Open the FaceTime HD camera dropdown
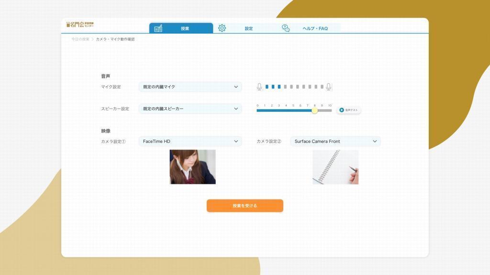Image resolution: width=490 pixels, height=275 pixels. [x=190, y=141]
